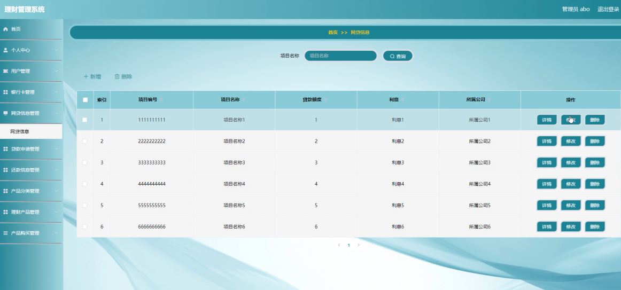Viewport: 621px width, 290px height.
Task: Open 详情 for 项目名称1 row
Action: pyautogui.click(x=547, y=120)
